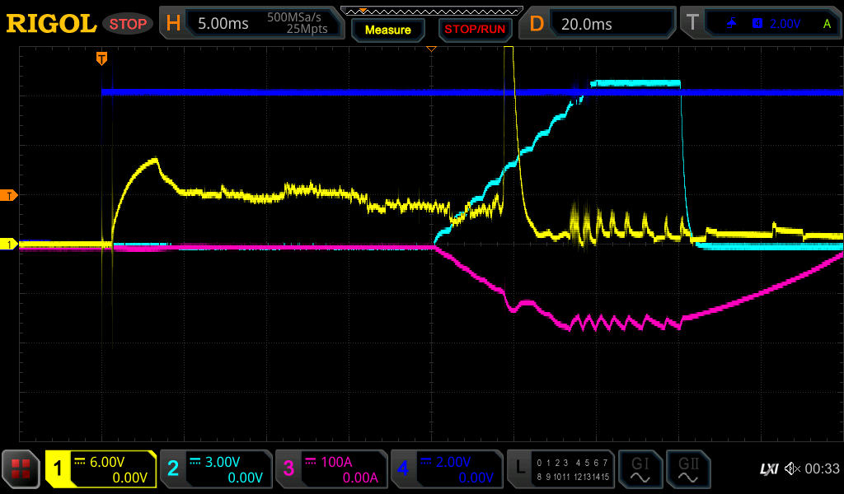This screenshot has width=844, height=494.
Task: Click the red STOP status indicator
Action: click(128, 24)
